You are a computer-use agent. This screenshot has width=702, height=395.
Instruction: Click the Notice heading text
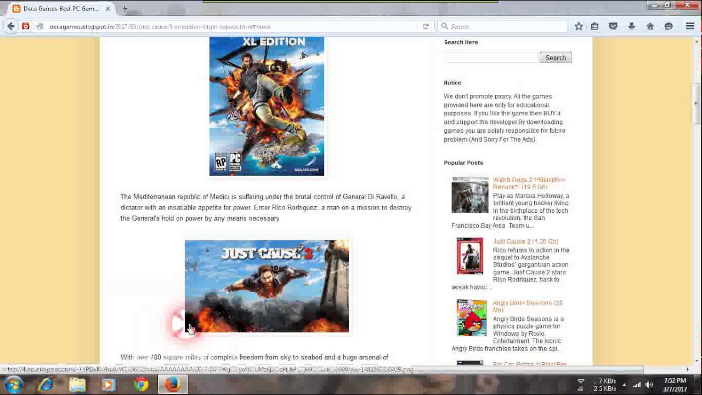coord(452,82)
